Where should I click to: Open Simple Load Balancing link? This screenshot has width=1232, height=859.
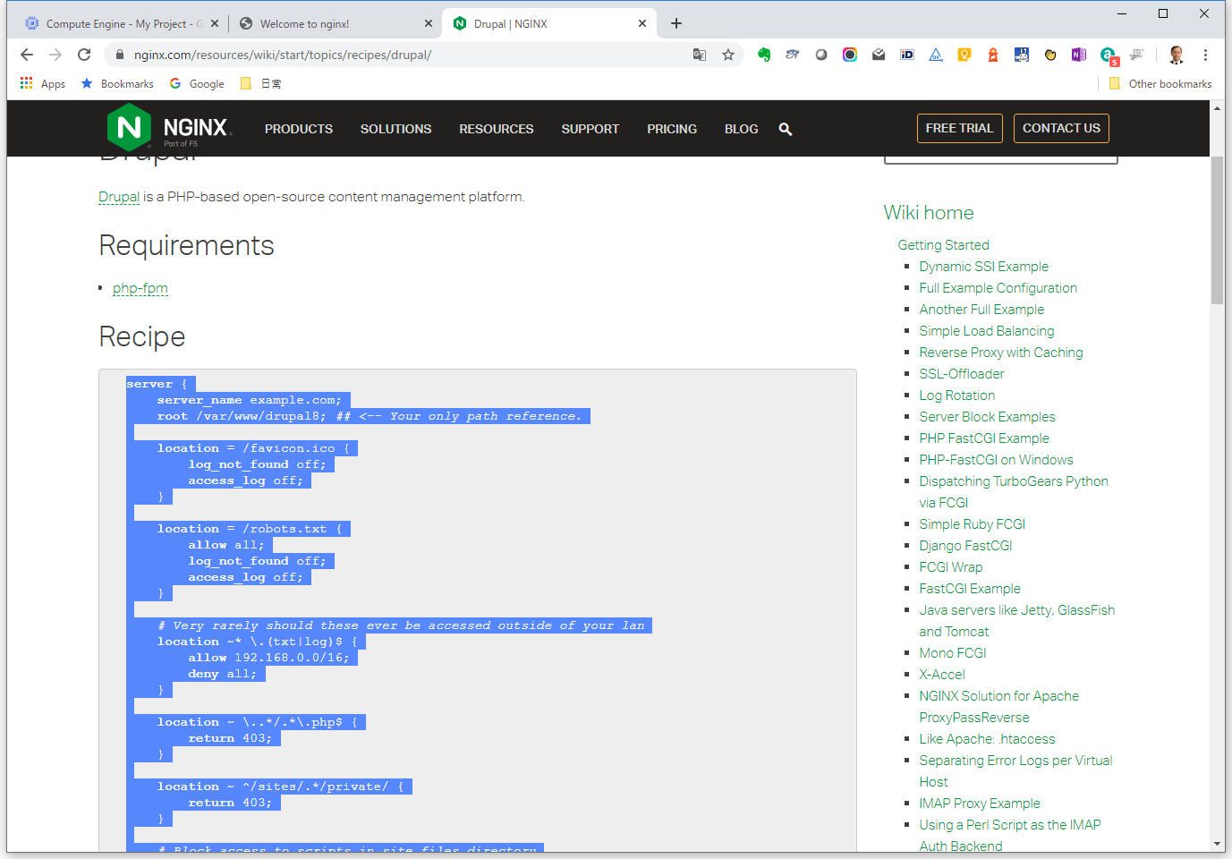(987, 331)
